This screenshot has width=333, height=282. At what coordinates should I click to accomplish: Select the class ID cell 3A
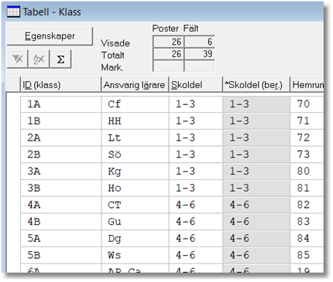pyautogui.click(x=61, y=172)
